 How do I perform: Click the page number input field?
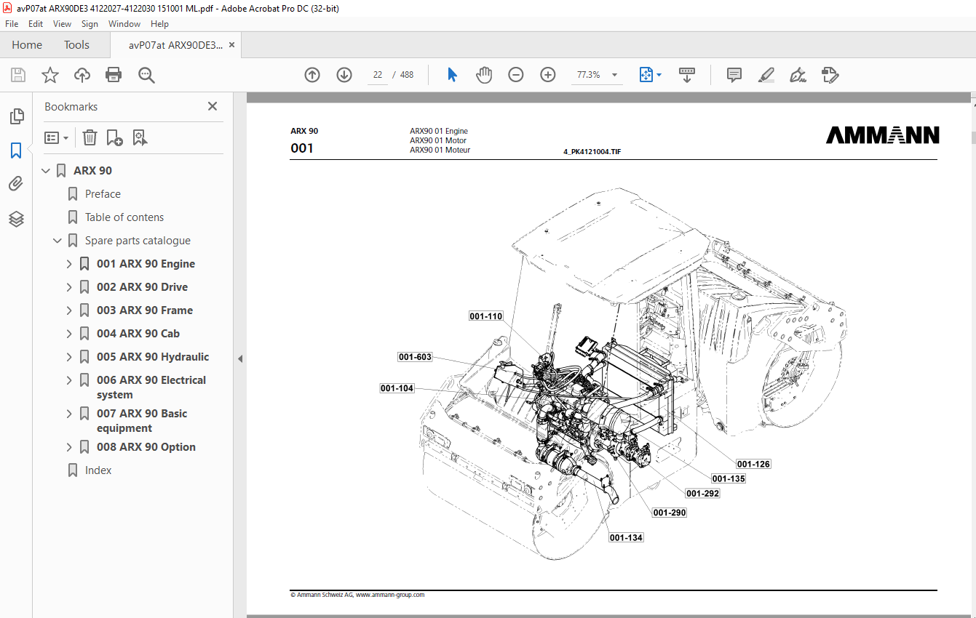(378, 75)
